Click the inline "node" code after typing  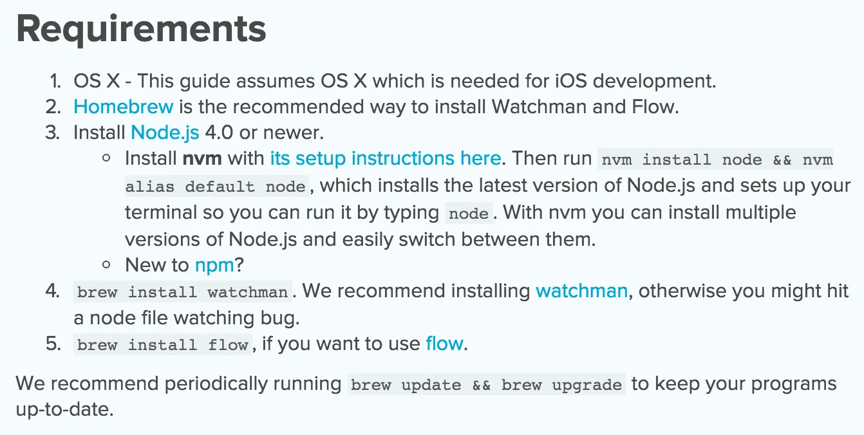click(469, 213)
